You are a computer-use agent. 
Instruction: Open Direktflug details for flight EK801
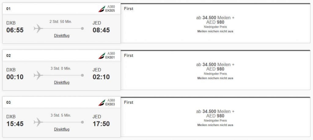click(x=62, y=82)
